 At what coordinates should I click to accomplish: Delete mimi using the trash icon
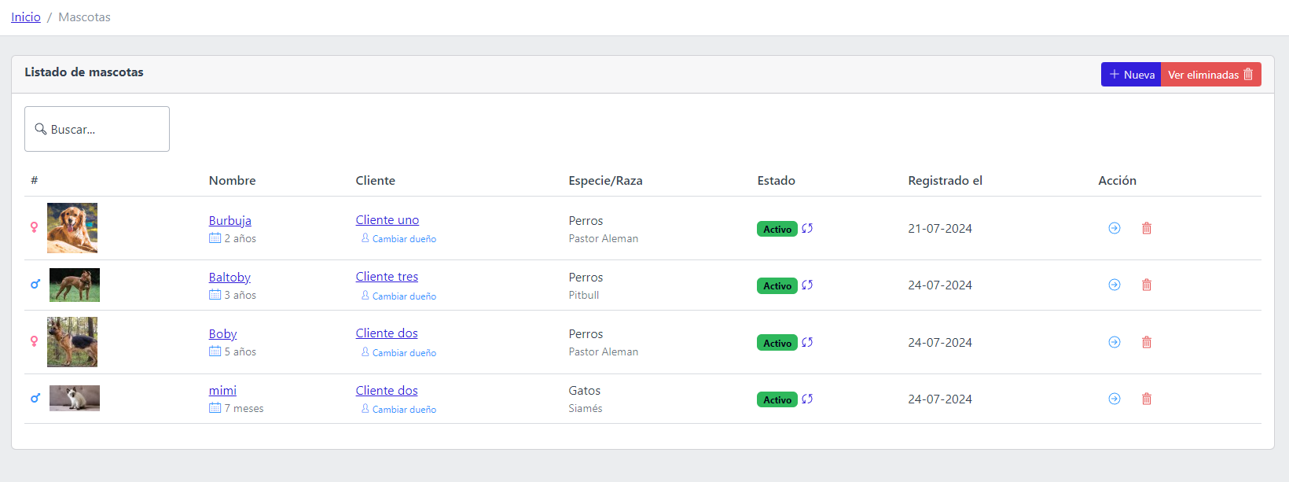(1146, 399)
